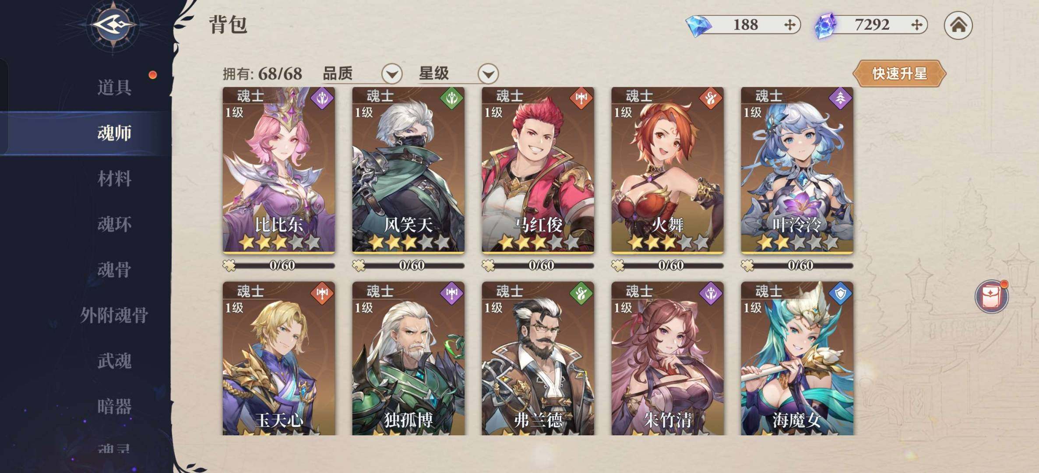This screenshot has width=1039, height=473.
Task: Expand the 星级 filter dropdown
Action: coord(488,74)
